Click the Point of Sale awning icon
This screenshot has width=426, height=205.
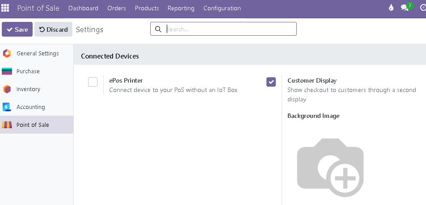[7, 125]
